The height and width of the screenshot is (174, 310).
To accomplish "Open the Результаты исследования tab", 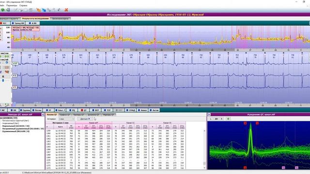I will pos(35,18).
